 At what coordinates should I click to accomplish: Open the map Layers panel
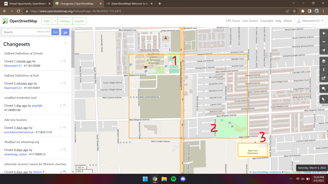click(x=324, y=61)
